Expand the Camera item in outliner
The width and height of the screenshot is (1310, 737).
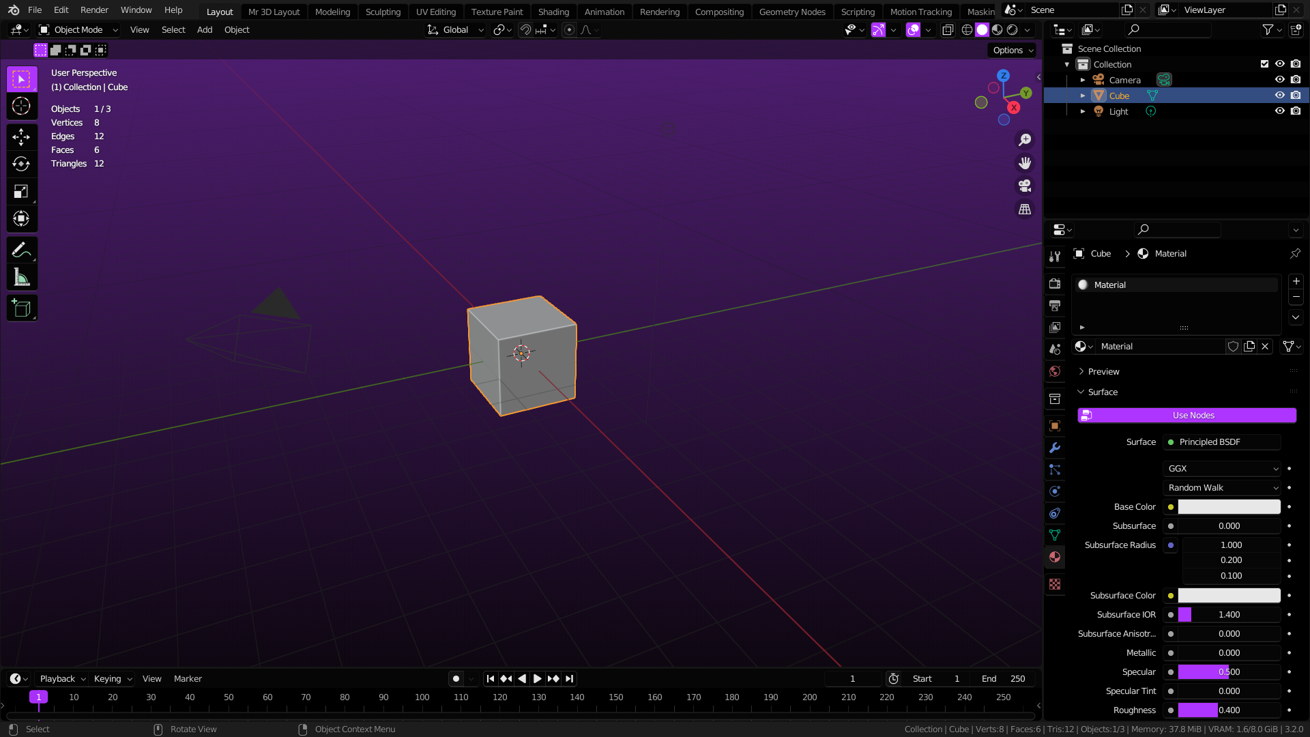(x=1083, y=80)
